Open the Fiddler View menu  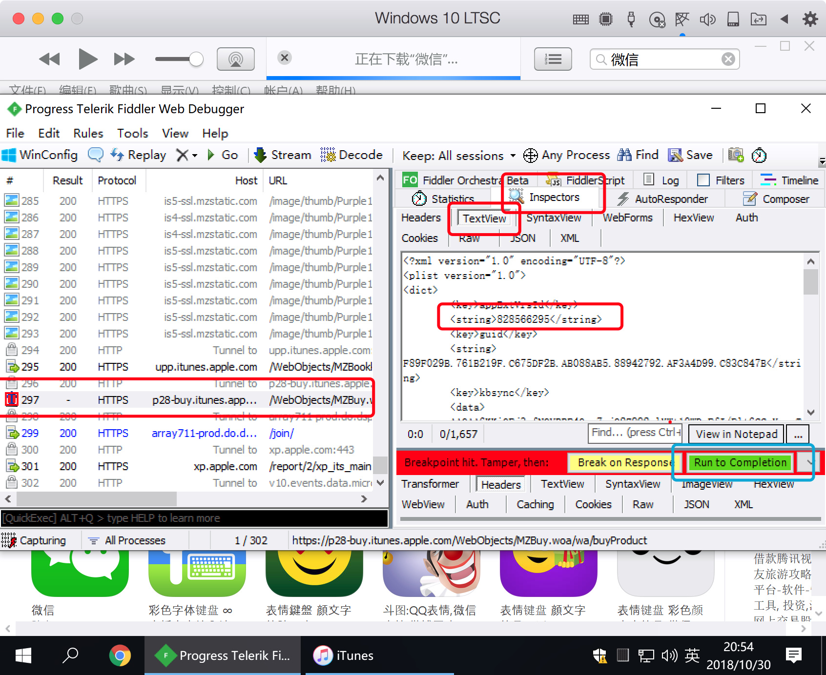(x=175, y=133)
